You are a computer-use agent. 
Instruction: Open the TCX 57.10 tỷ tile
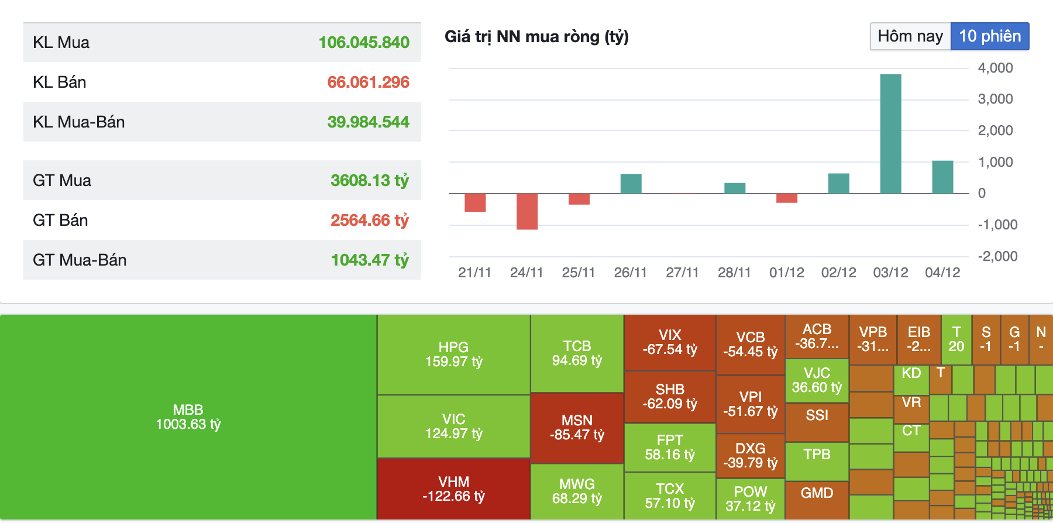coord(670,496)
